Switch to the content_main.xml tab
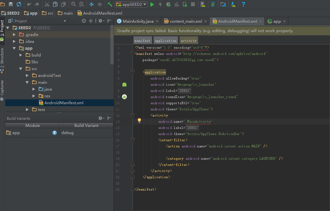 [x=185, y=21]
